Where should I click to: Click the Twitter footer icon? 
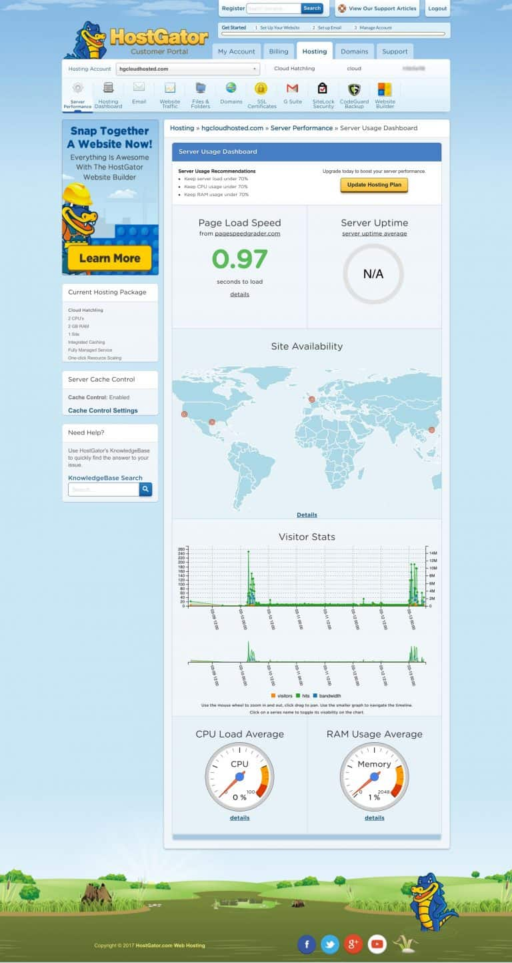coord(330,944)
